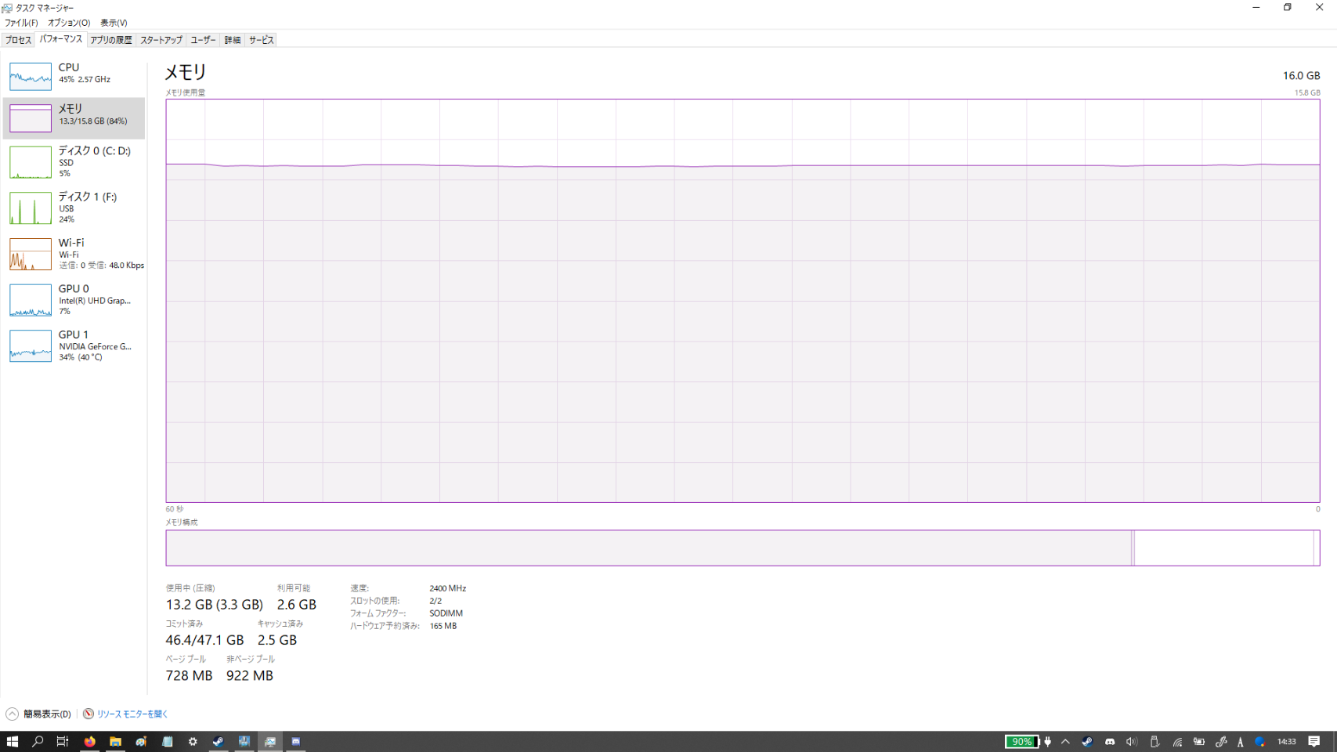Click the SODIMM form factor value
This screenshot has width=1337, height=752.
[446, 613]
